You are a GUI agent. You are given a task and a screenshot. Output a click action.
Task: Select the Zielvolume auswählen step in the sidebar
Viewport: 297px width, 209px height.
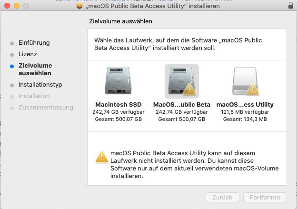coord(35,70)
